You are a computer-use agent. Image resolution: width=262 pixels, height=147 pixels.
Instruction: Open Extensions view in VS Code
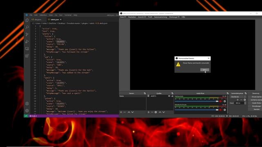tap(27, 56)
